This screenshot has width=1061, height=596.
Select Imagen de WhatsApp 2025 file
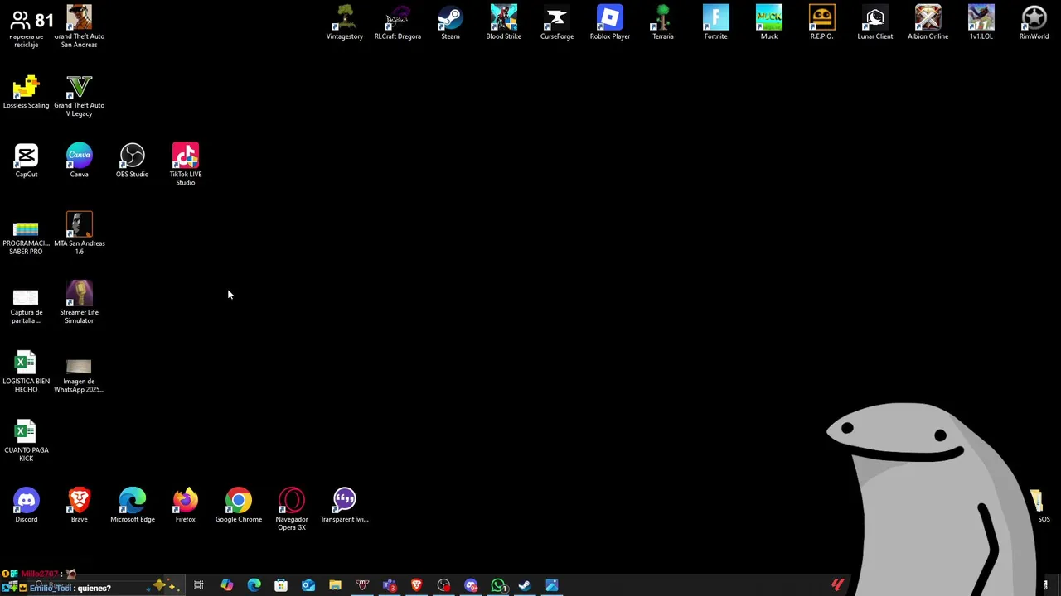click(79, 377)
